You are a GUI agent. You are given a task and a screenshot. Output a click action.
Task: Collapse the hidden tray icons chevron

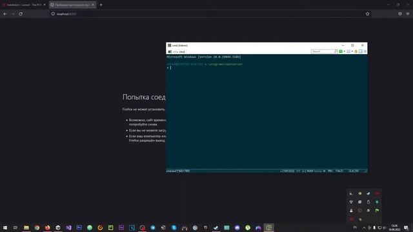click(x=364, y=227)
